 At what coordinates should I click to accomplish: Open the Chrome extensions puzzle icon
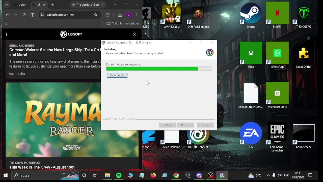pyautogui.click(x=107, y=15)
